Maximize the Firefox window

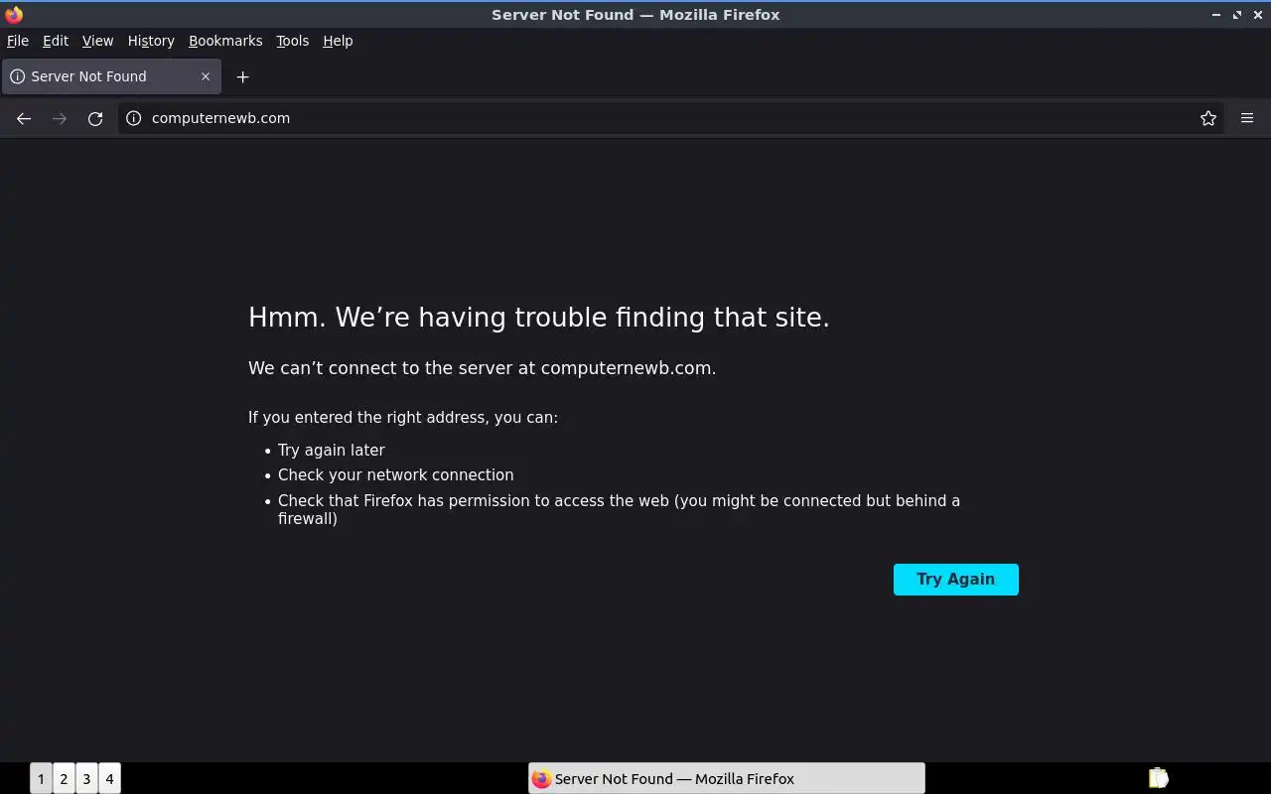click(x=1237, y=15)
